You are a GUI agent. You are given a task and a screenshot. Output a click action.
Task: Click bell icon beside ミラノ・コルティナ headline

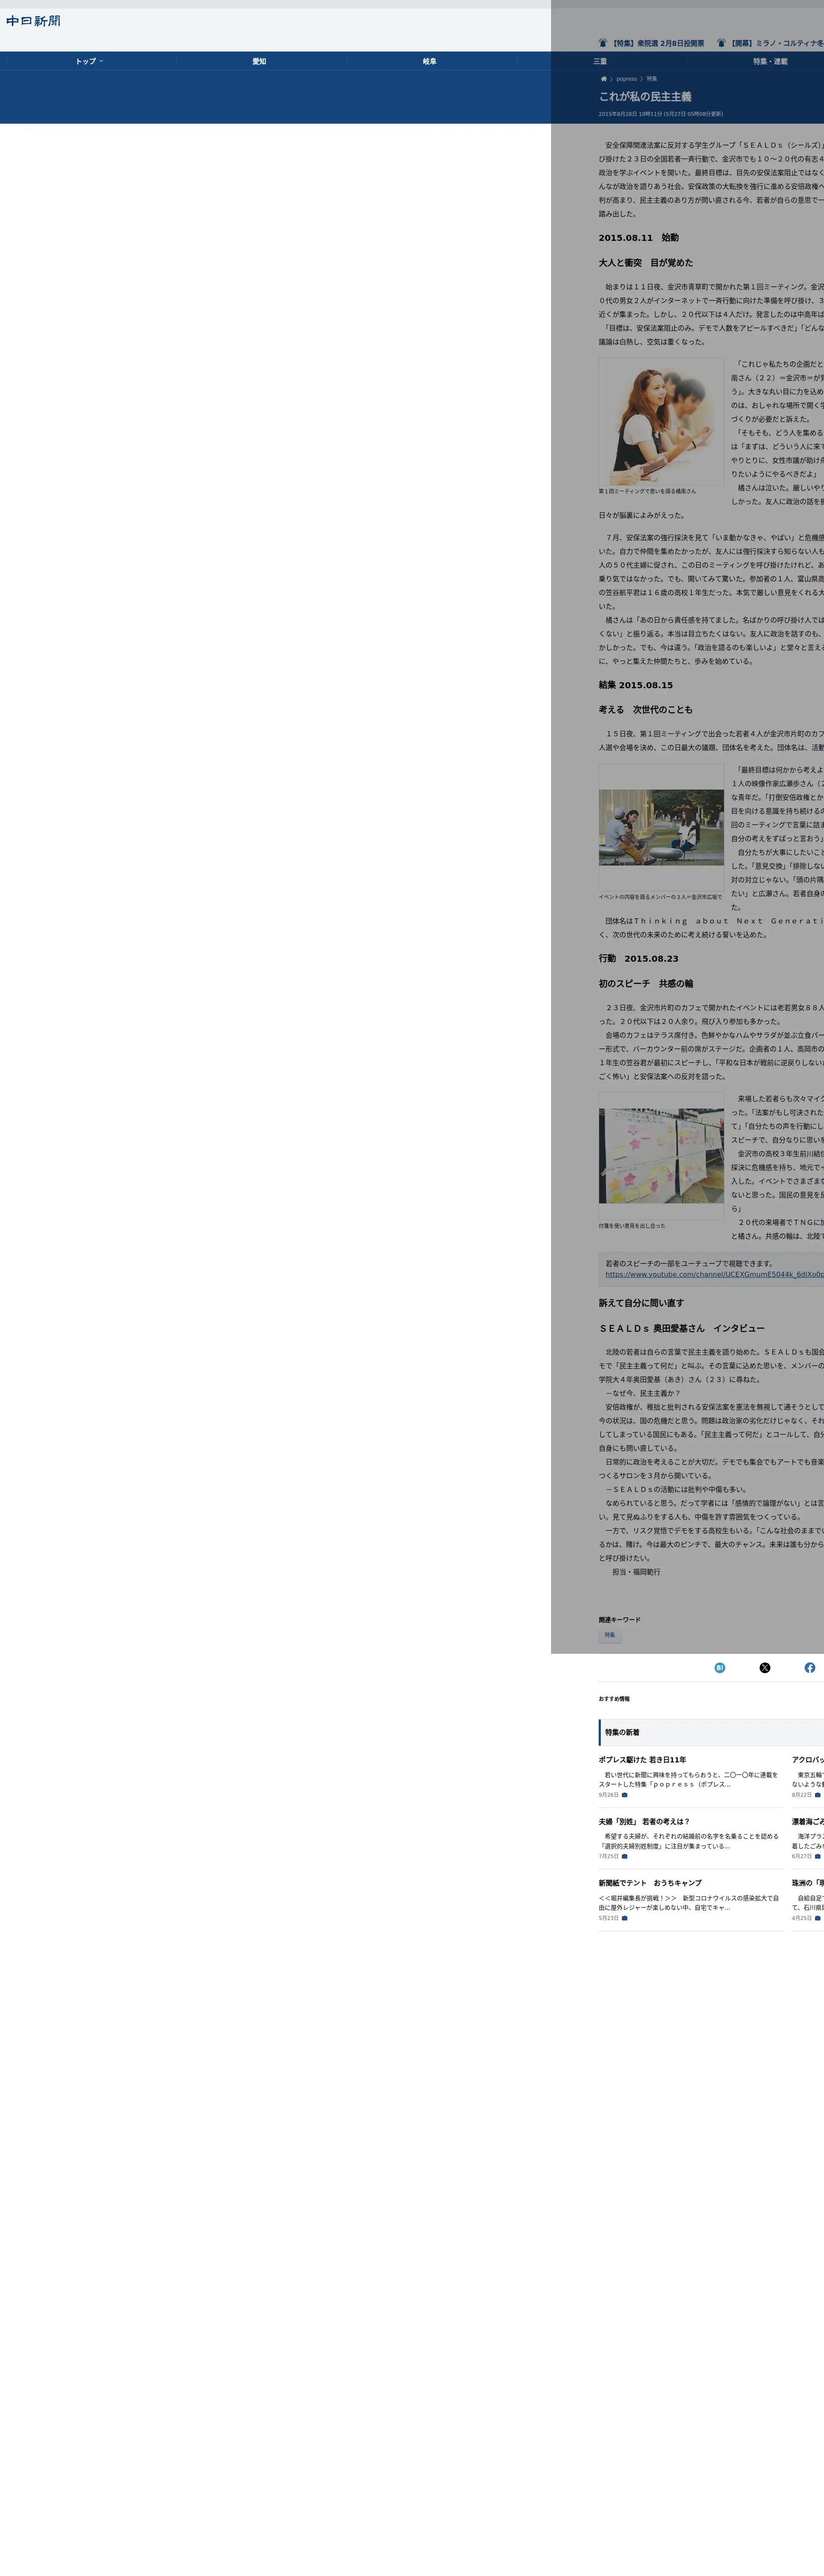click(x=721, y=43)
